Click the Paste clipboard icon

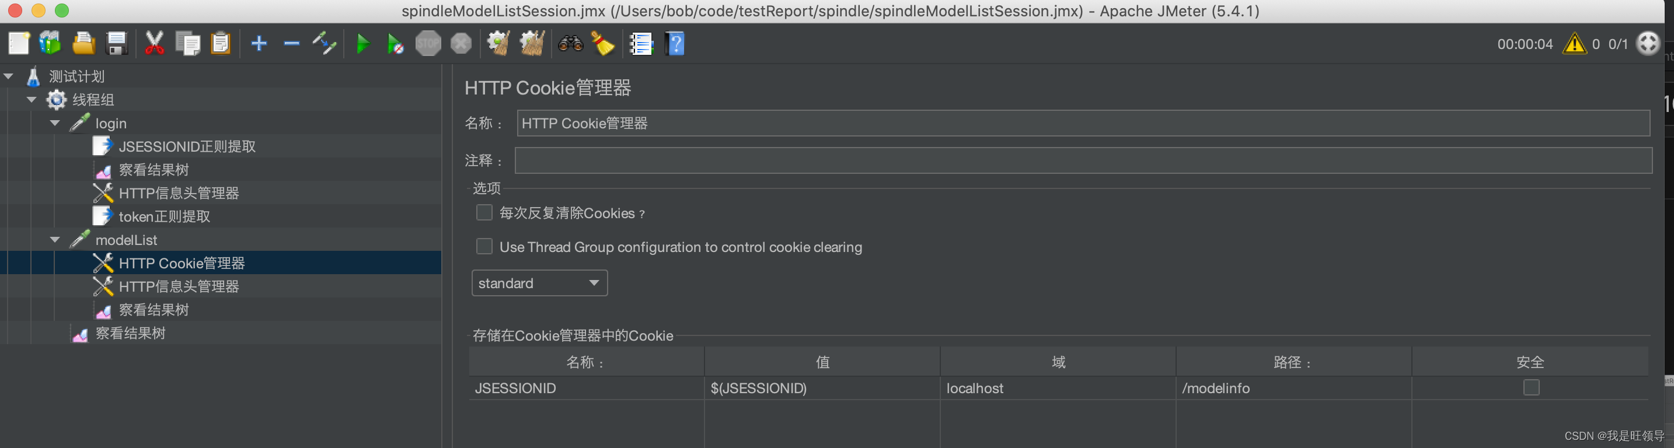221,44
